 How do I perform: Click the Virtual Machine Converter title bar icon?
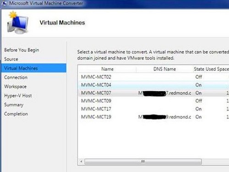coord(4,4)
